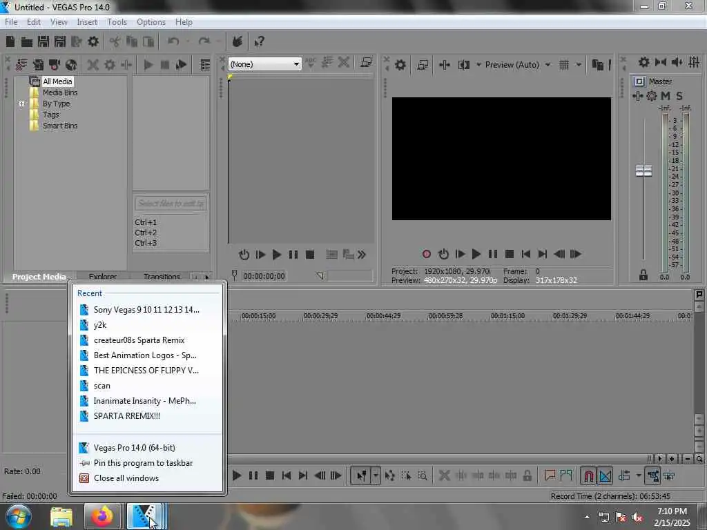This screenshot has height=530, width=707.
Task: Click the Insert Marker icon
Action: pos(550,475)
